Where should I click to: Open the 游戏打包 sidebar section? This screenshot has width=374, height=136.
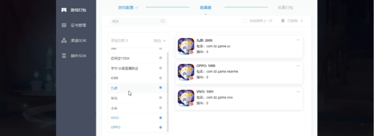[x=76, y=10]
